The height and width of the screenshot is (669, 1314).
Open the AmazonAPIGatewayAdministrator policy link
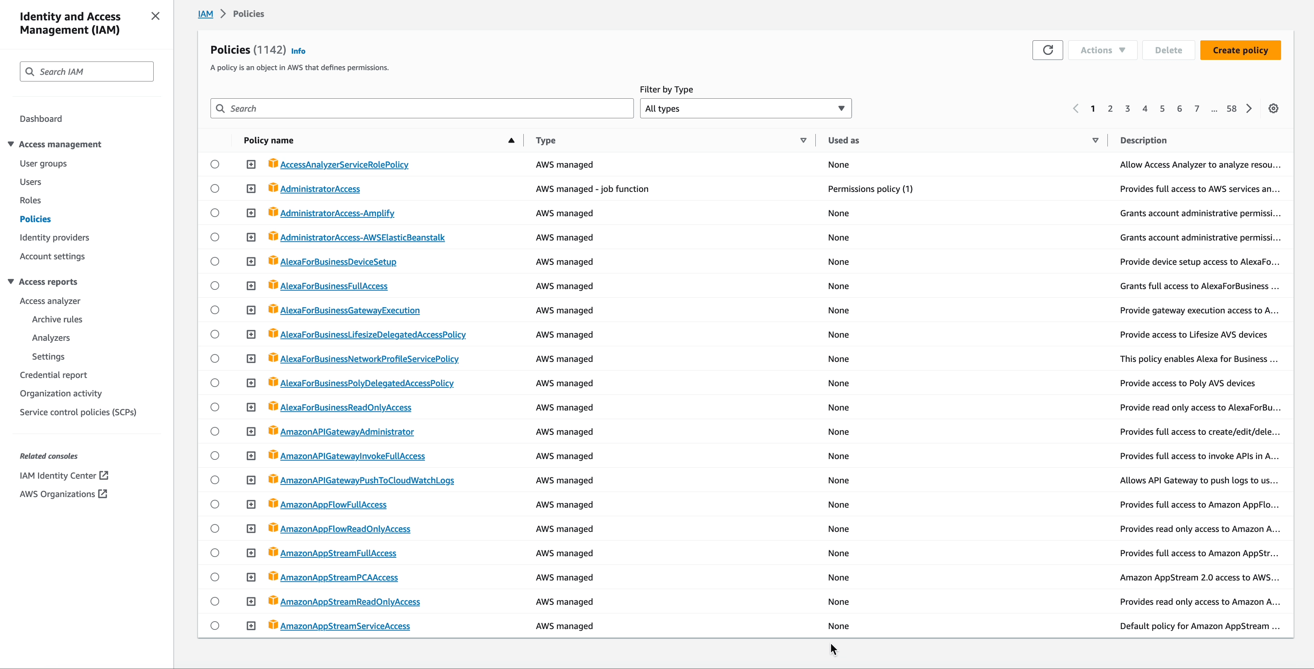click(347, 431)
